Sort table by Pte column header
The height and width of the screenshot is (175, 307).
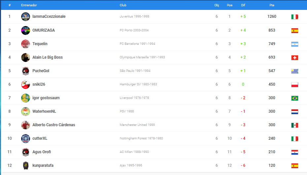pos(272,5)
